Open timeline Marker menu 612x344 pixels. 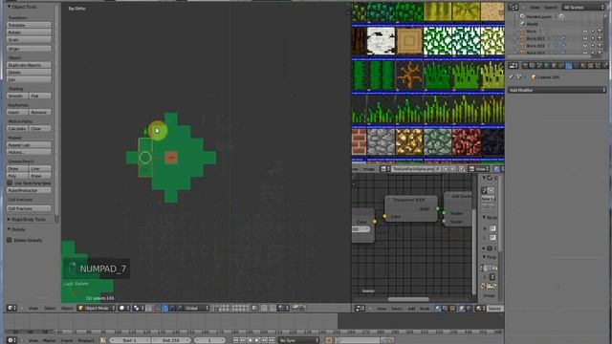pyautogui.click(x=49, y=340)
